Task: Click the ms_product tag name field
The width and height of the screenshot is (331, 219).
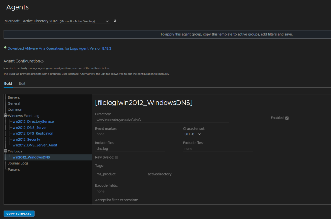Action: click(x=116, y=174)
